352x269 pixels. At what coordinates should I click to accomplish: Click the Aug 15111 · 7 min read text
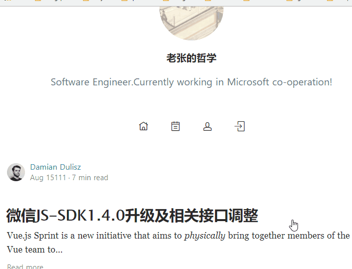[x=69, y=178]
